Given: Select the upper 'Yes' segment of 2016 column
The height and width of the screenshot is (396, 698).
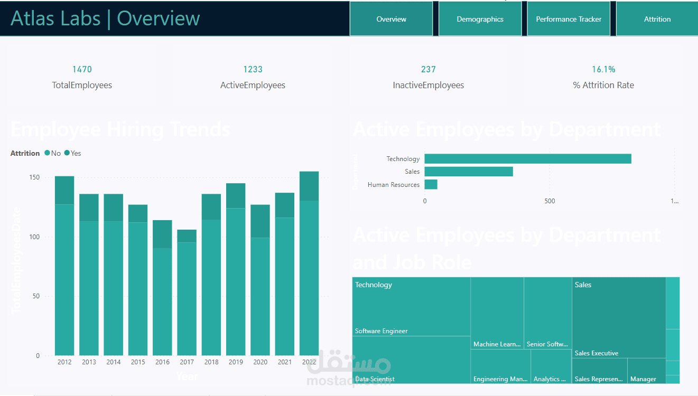Looking at the screenshot, I should click(x=162, y=234).
